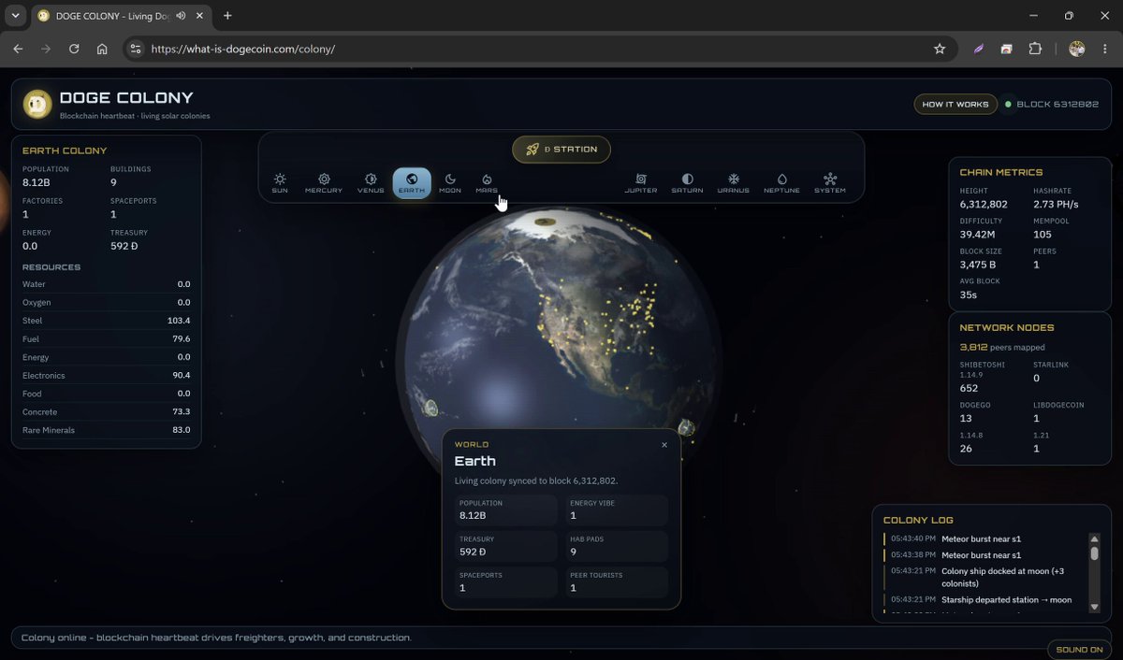Select the Sun planet button

[280, 182]
